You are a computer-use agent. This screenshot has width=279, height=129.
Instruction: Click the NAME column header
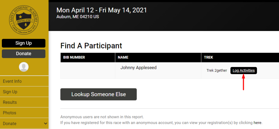[x=123, y=57]
